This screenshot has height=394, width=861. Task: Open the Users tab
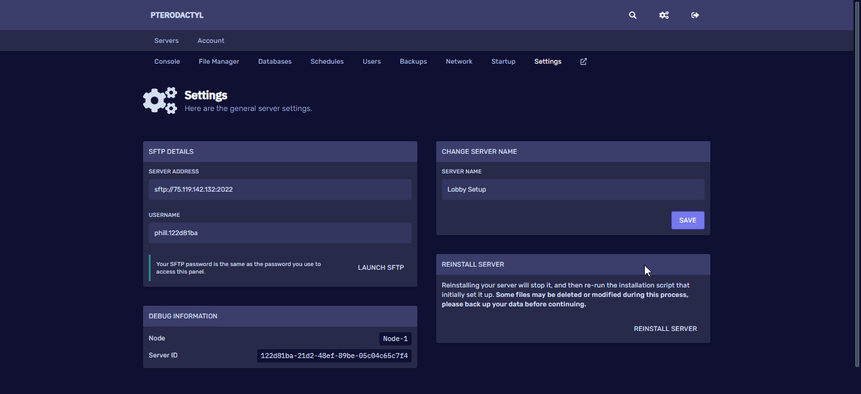pyautogui.click(x=371, y=62)
